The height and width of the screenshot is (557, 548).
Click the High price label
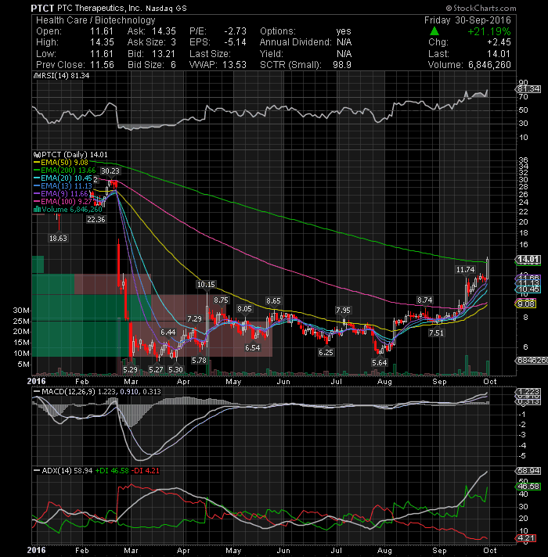point(49,42)
